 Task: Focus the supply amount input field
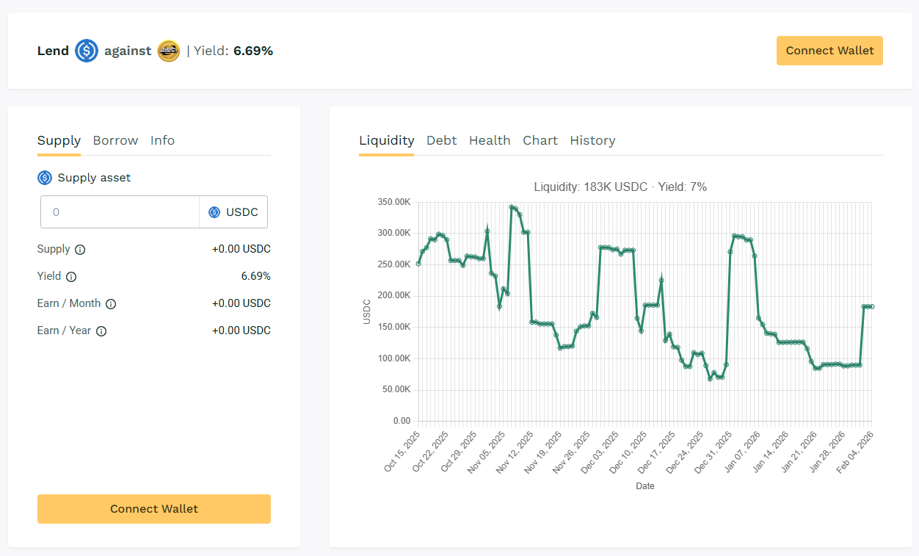120,212
